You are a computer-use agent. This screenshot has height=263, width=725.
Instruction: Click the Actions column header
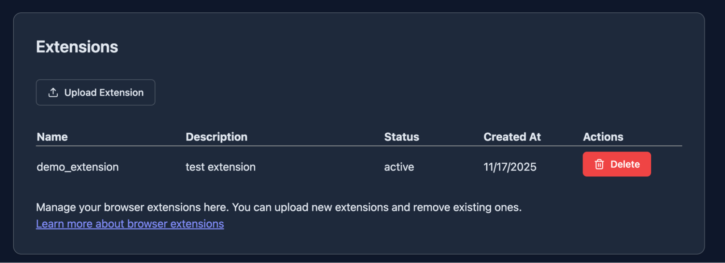coord(603,137)
